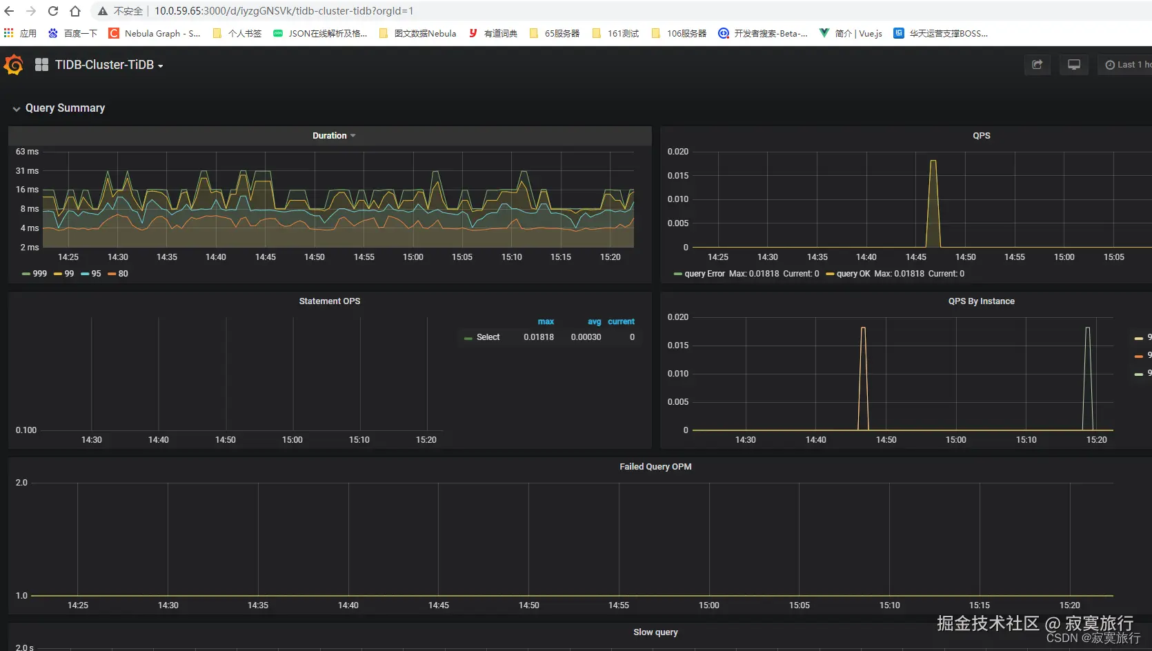Go to the browser home page
1152x651 pixels.
(75, 11)
